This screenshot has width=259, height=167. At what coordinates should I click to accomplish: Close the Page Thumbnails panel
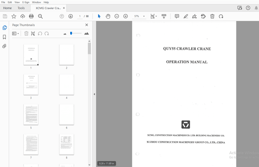pos(86,25)
